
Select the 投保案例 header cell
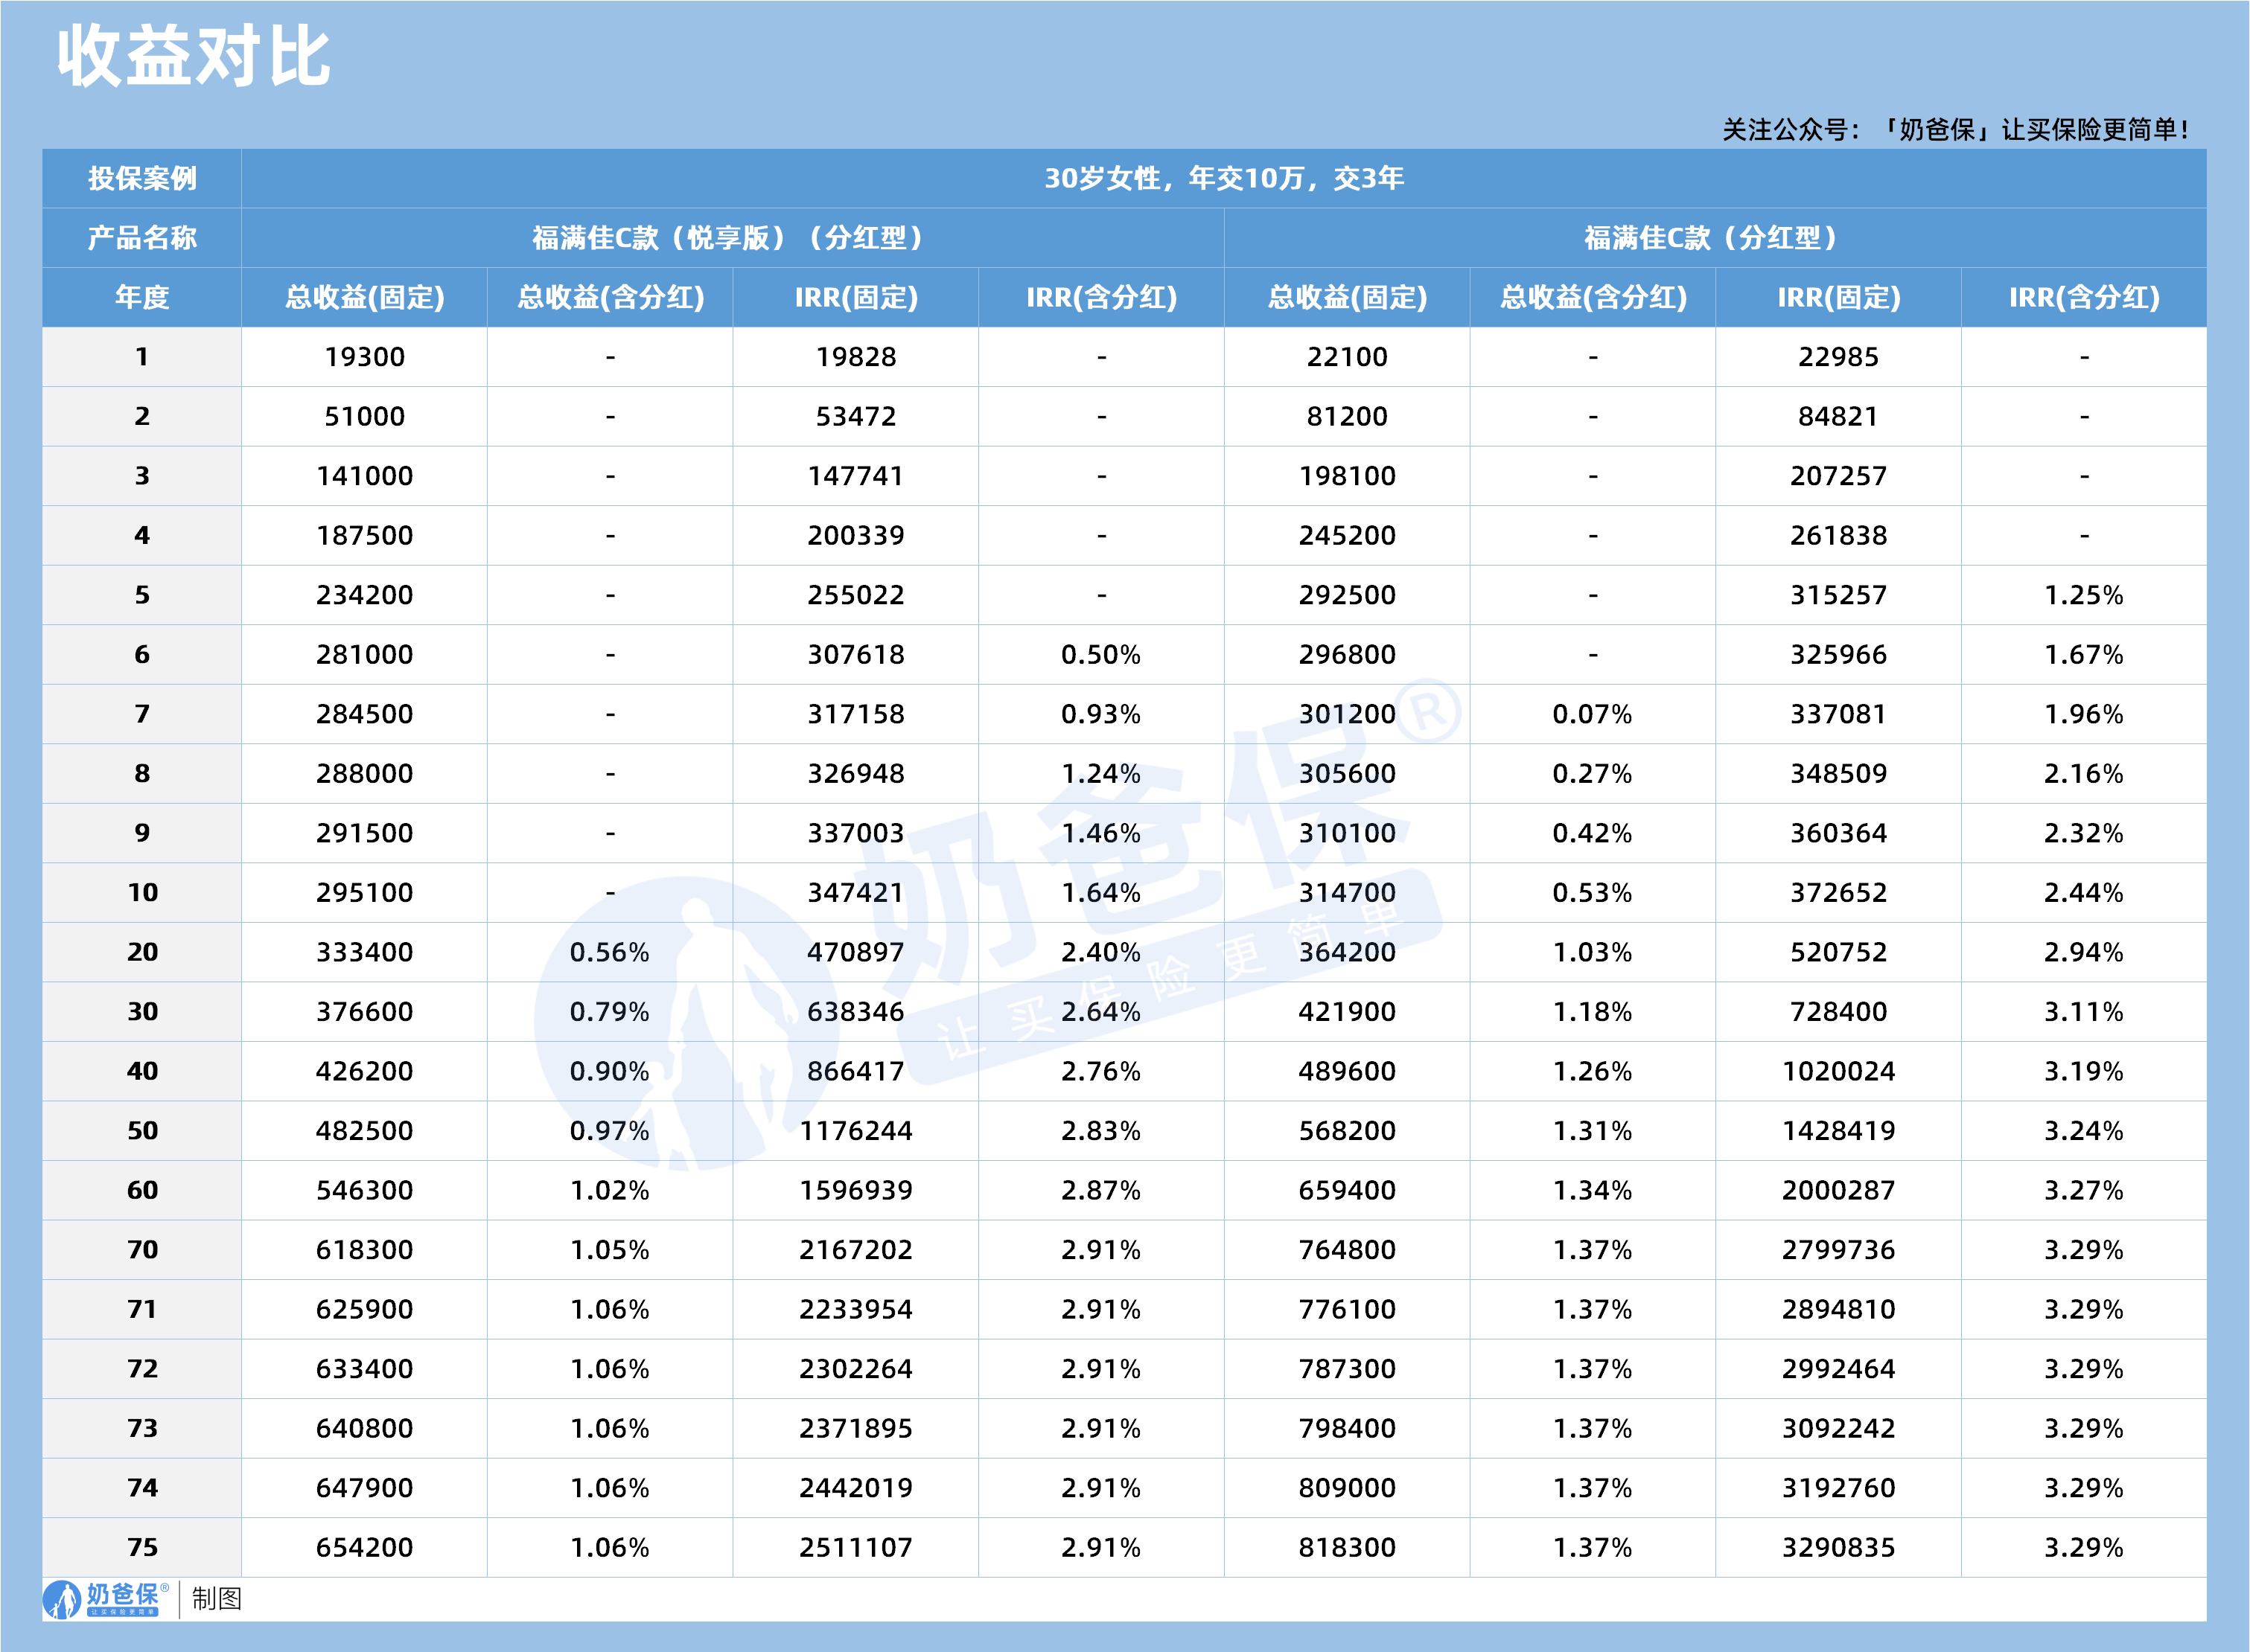tap(142, 179)
